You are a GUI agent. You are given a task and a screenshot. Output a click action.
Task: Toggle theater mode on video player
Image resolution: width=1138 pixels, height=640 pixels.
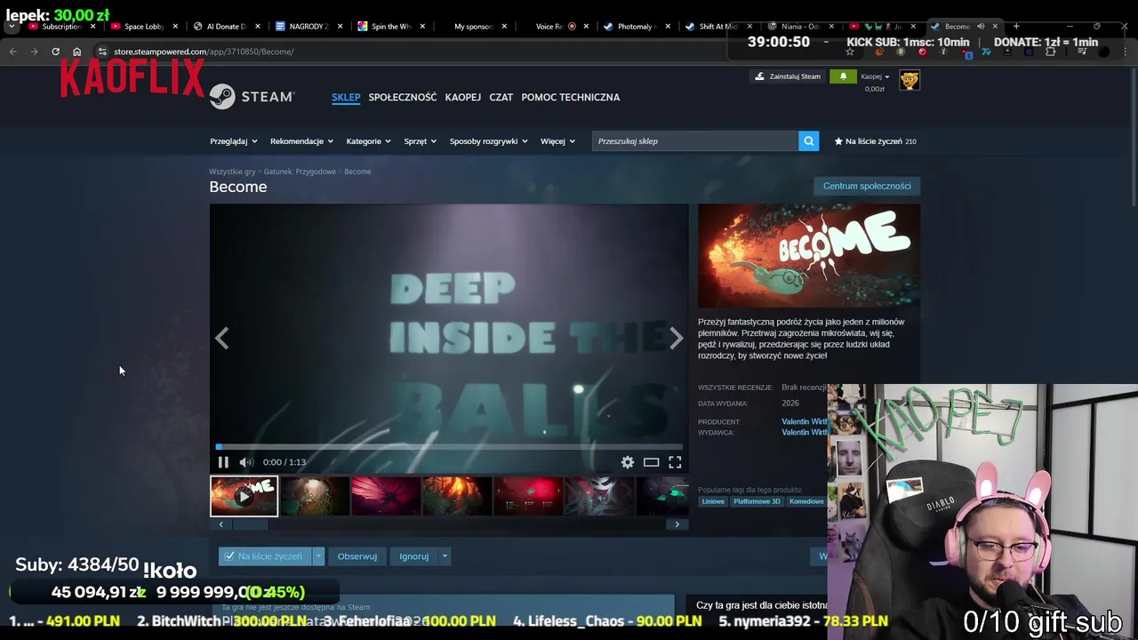click(x=651, y=462)
